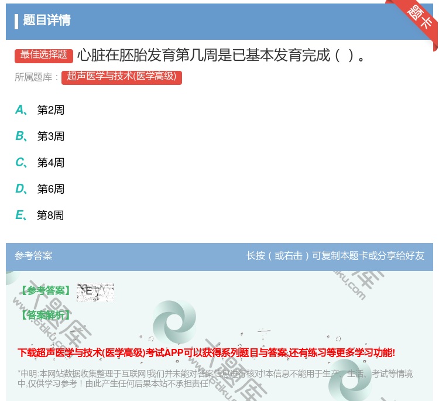Pick option D 第6周
The height and width of the screenshot is (401, 439).
(x=40, y=188)
